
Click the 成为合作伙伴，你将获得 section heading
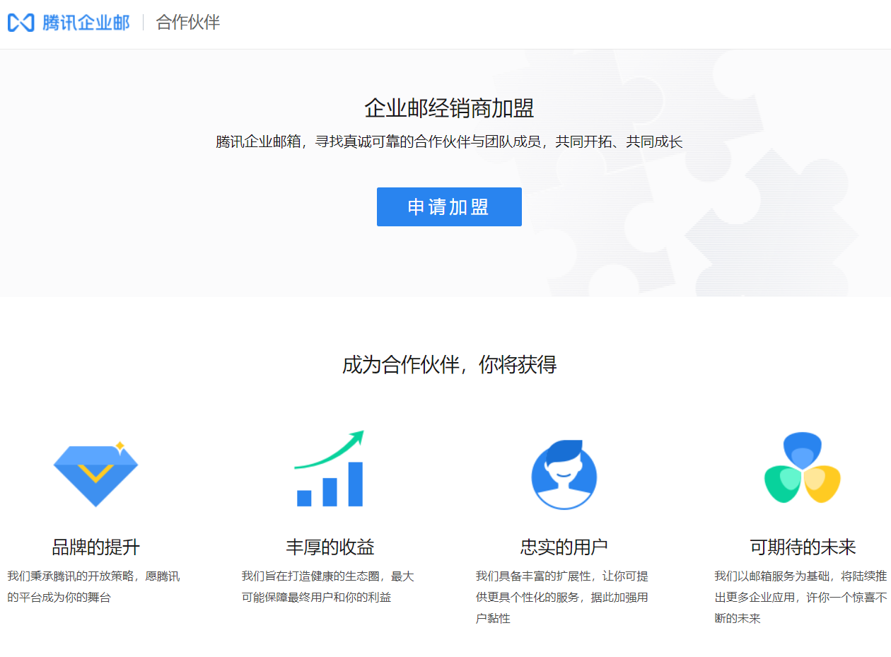tap(449, 365)
